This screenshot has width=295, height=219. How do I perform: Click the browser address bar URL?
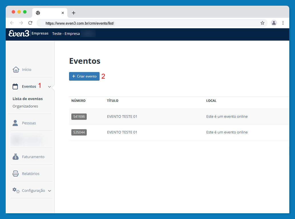tap(80, 23)
